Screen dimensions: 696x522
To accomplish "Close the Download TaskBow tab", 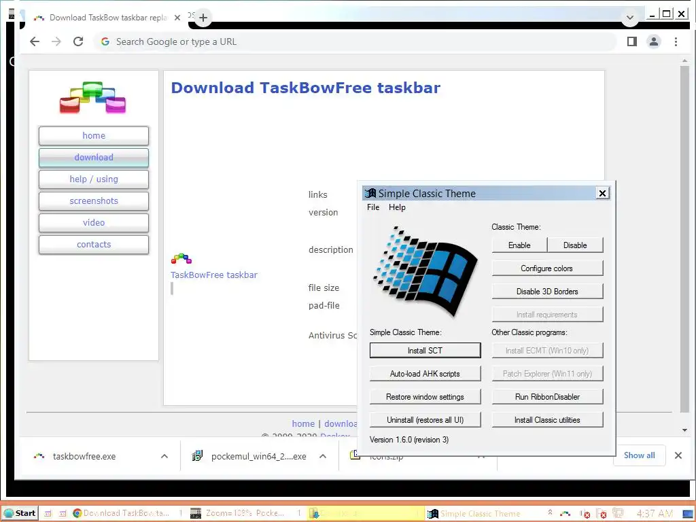I will pos(177,18).
